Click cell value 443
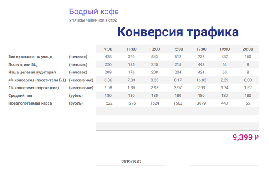Image resolution: width=269 pixels, height=182 pixels. (201, 64)
